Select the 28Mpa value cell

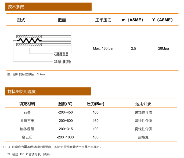tap(164, 48)
